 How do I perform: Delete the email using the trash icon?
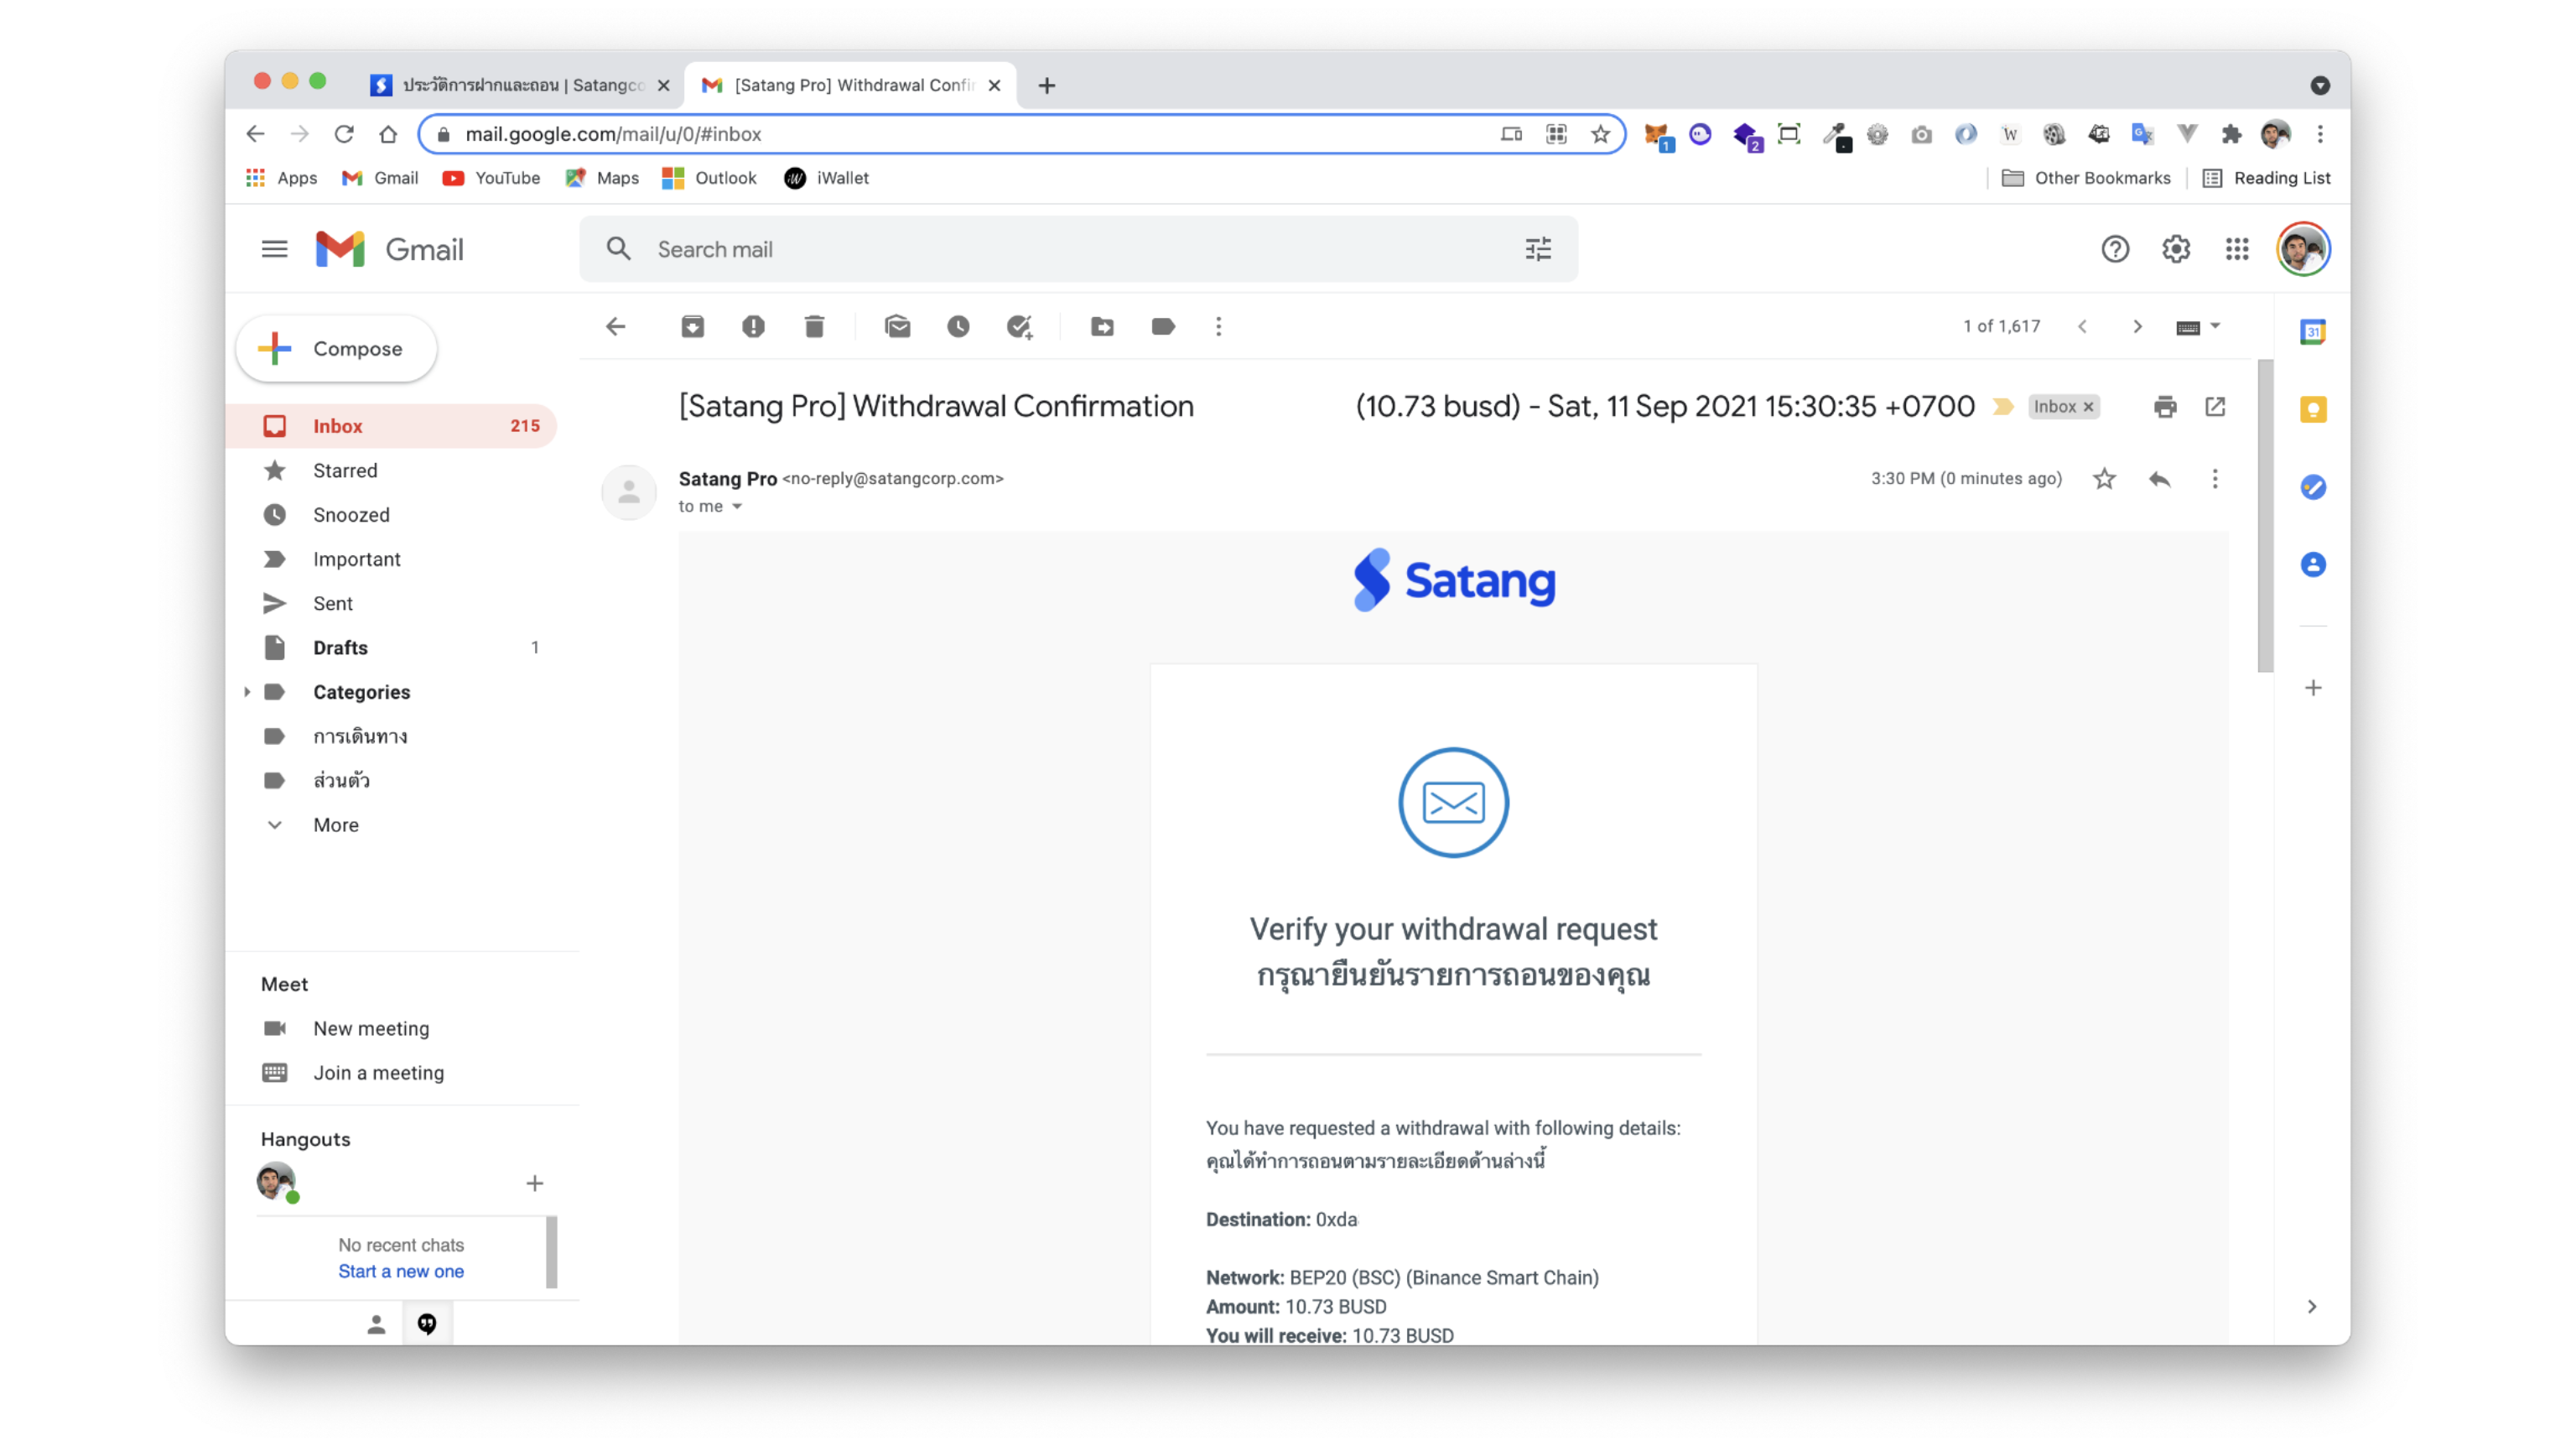click(814, 326)
